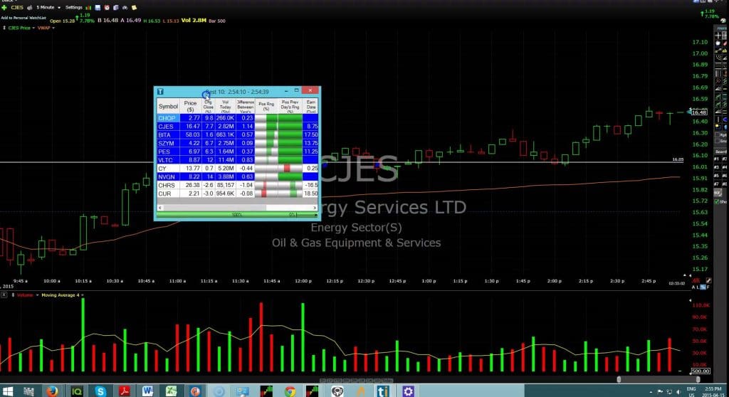Expand the VWAP indicator dropdown

point(53,28)
